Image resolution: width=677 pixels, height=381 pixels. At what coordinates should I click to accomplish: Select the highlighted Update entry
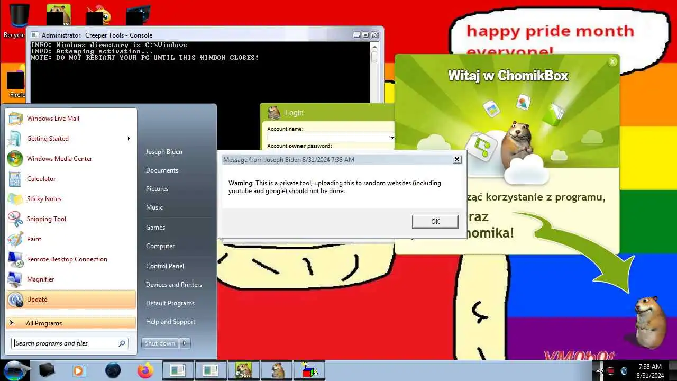pos(71,300)
